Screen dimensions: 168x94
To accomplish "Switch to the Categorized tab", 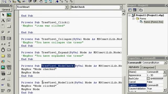I will pos(148,67).
